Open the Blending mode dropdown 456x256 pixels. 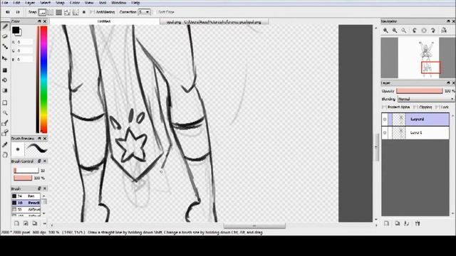click(x=426, y=99)
